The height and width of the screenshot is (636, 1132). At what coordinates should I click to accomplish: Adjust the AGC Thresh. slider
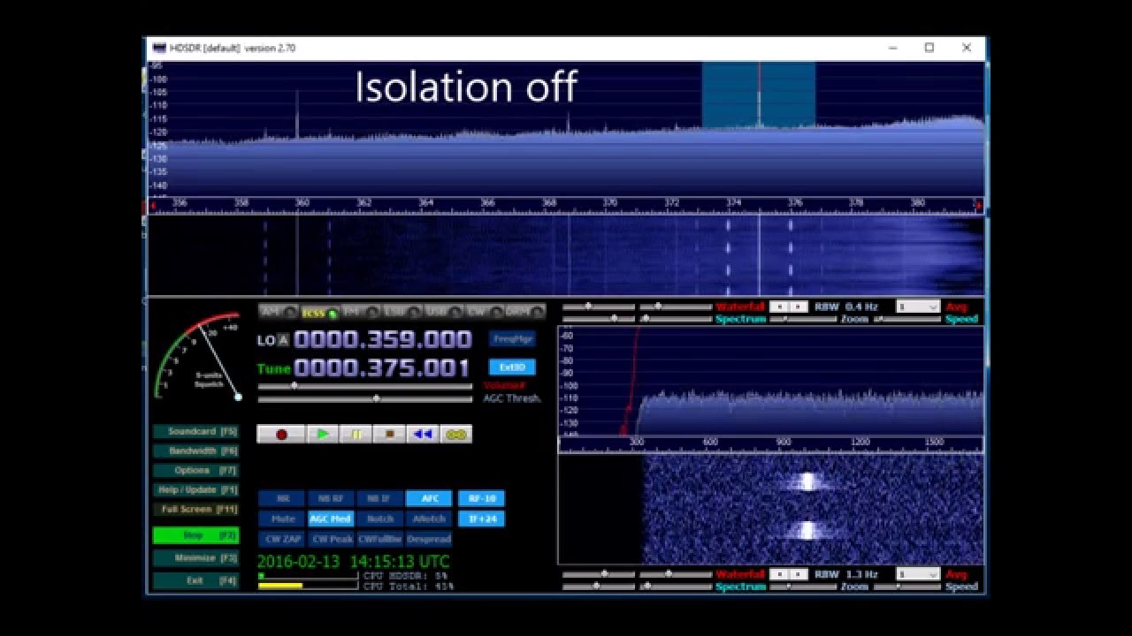[x=365, y=399]
